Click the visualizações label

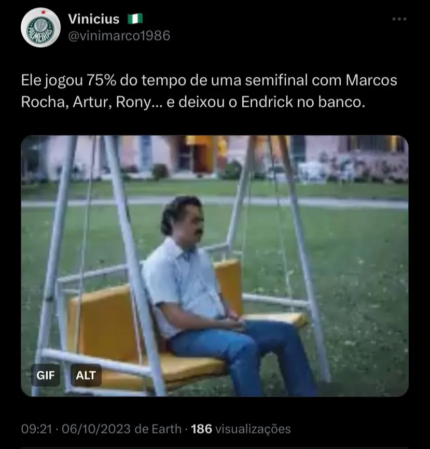[x=253, y=429]
